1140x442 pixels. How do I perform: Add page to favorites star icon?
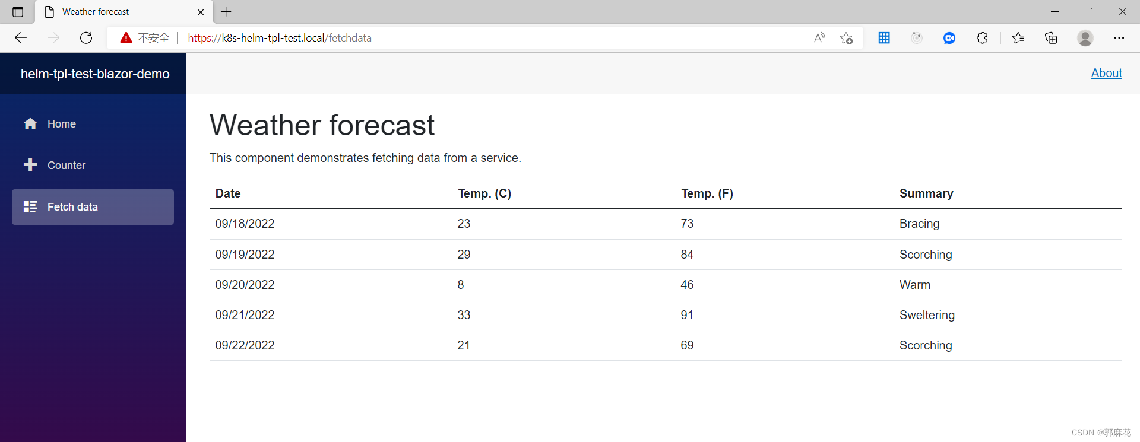pyautogui.click(x=846, y=38)
